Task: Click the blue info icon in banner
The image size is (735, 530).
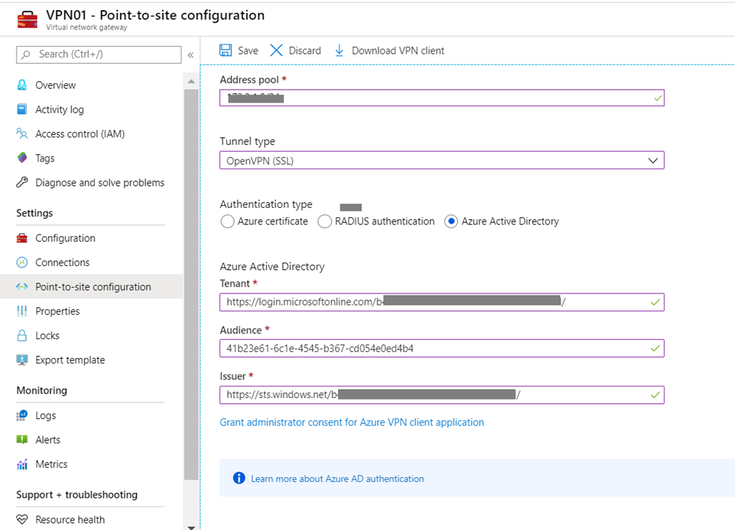Action: 239,478
